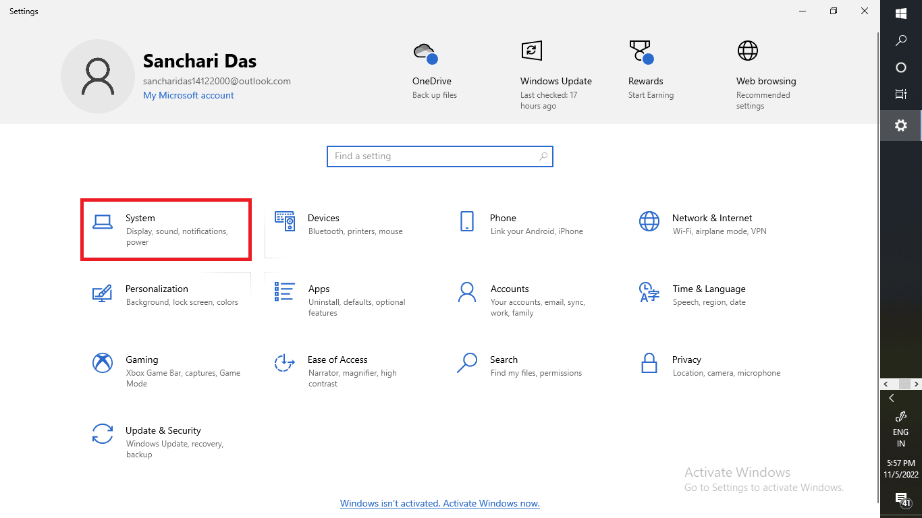Click the Find a setting search box
The image size is (922, 518).
pyautogui.click(x=439, y=156)
